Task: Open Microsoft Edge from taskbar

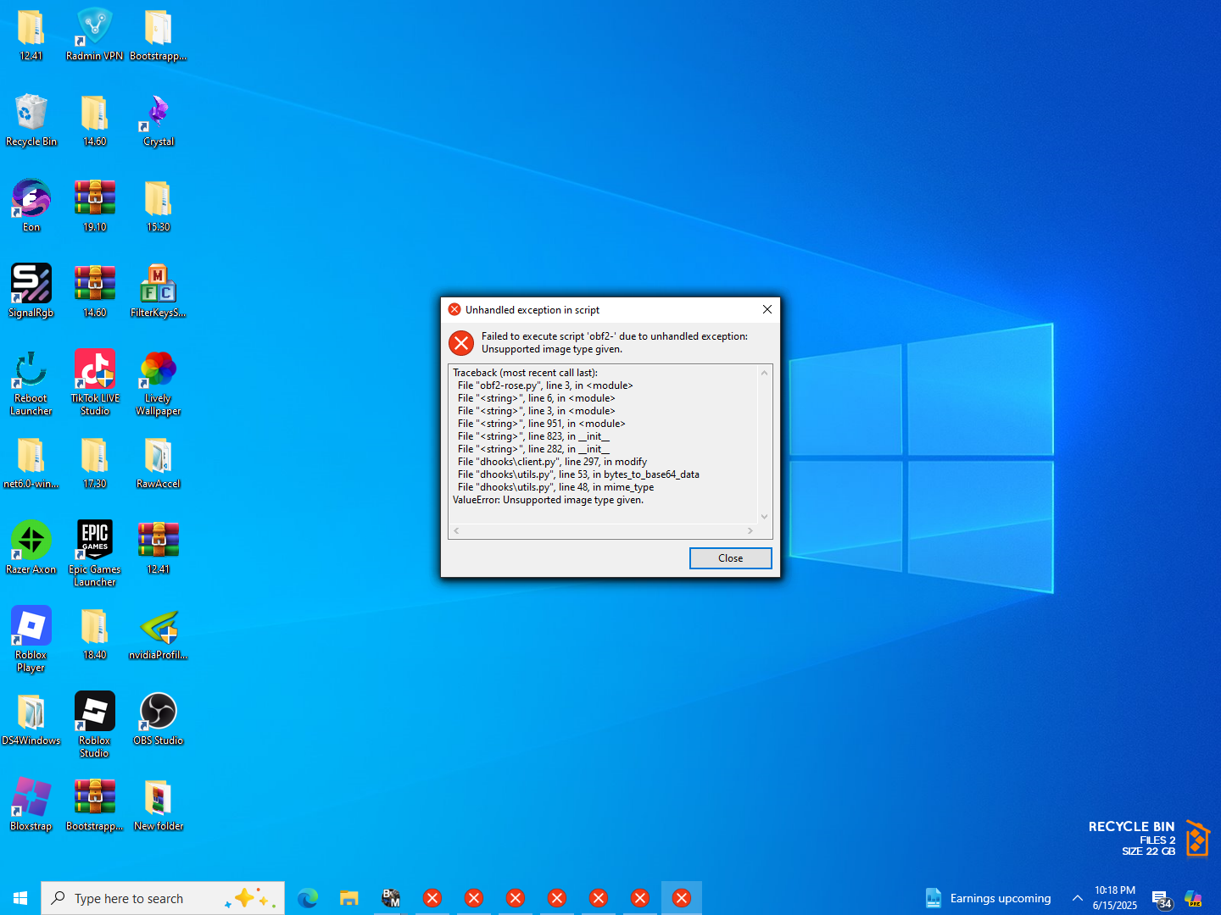Action: tap(308, 898)
